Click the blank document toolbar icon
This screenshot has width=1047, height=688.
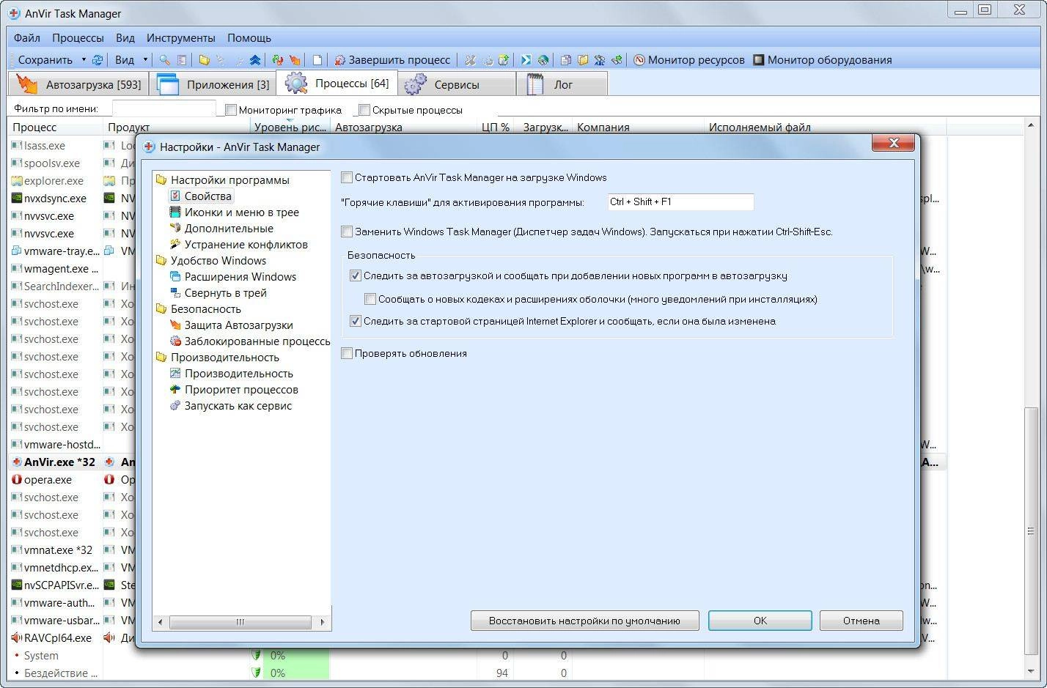tap(317, 60)
